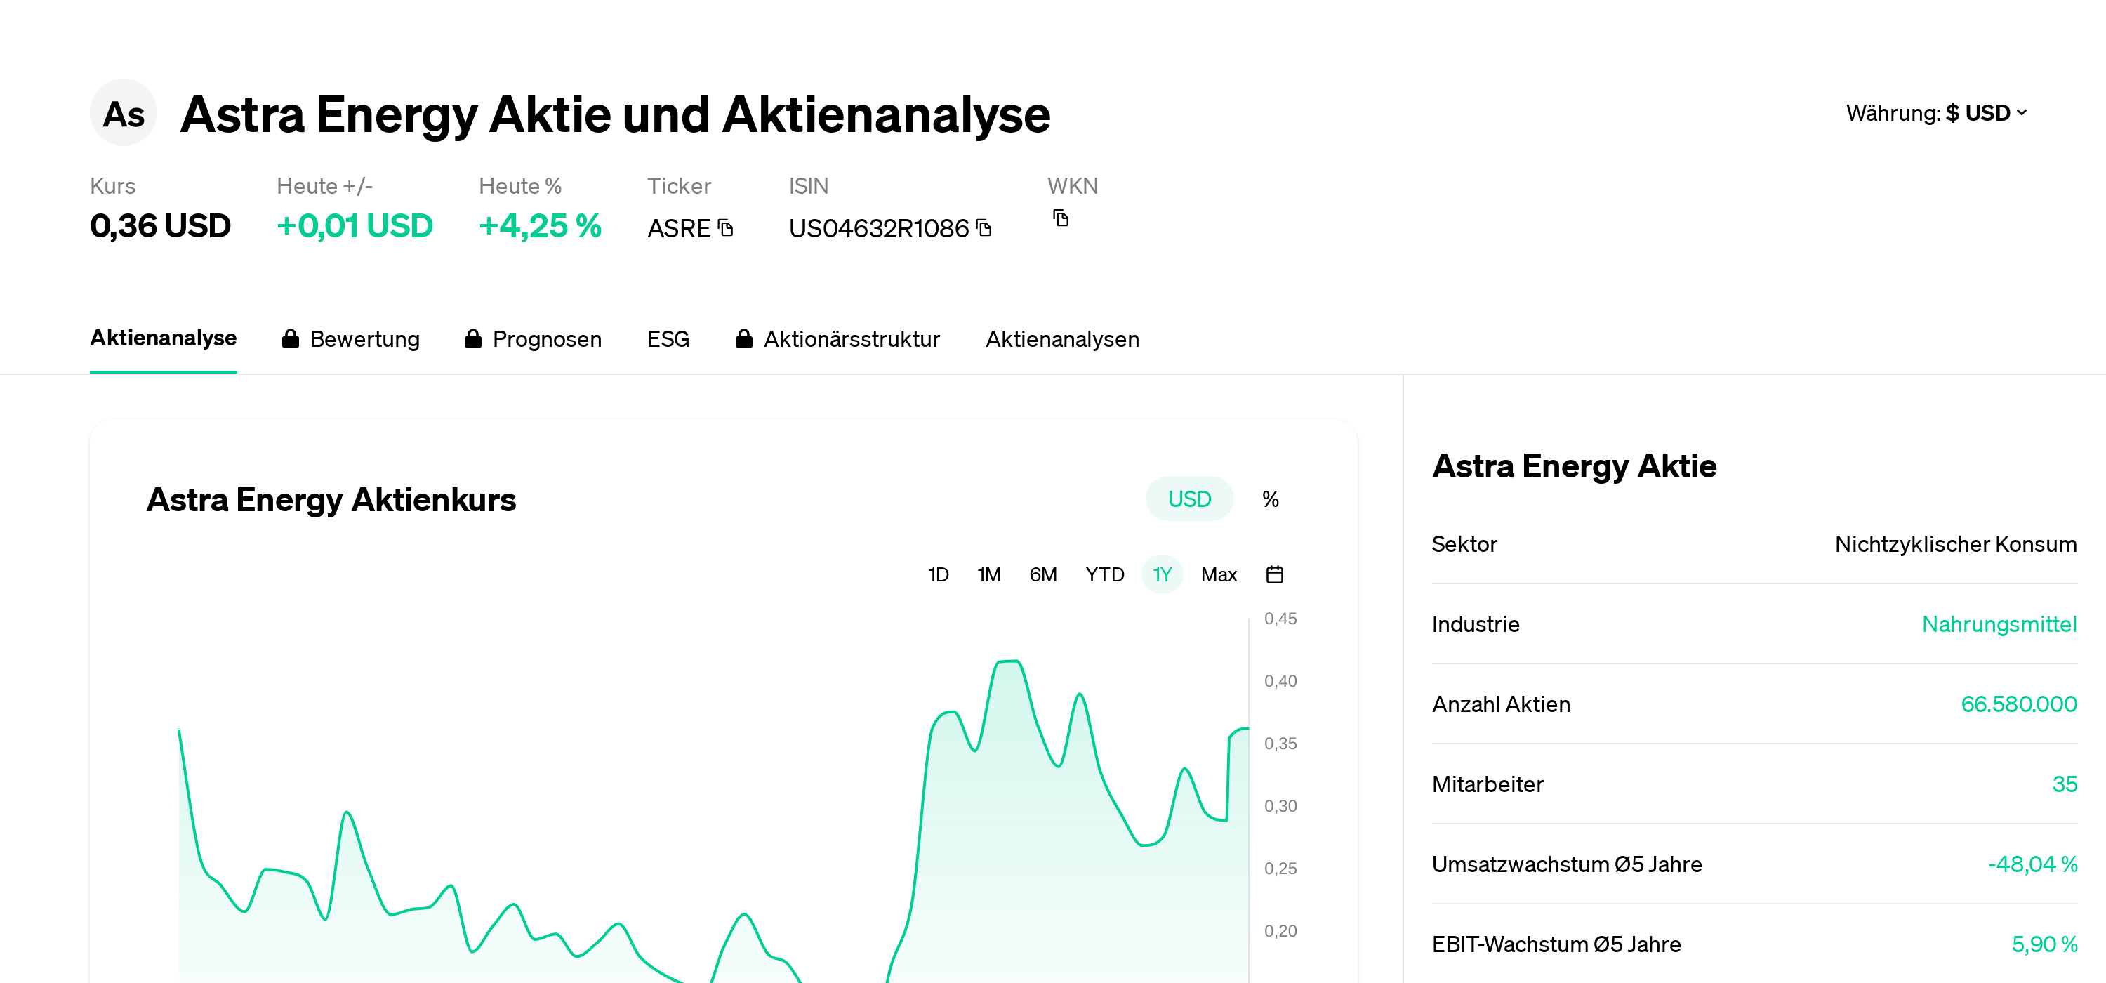2106x983 pixels.
Task: Copy the ISIN code US04632R1086
Action: pos(985,227)
